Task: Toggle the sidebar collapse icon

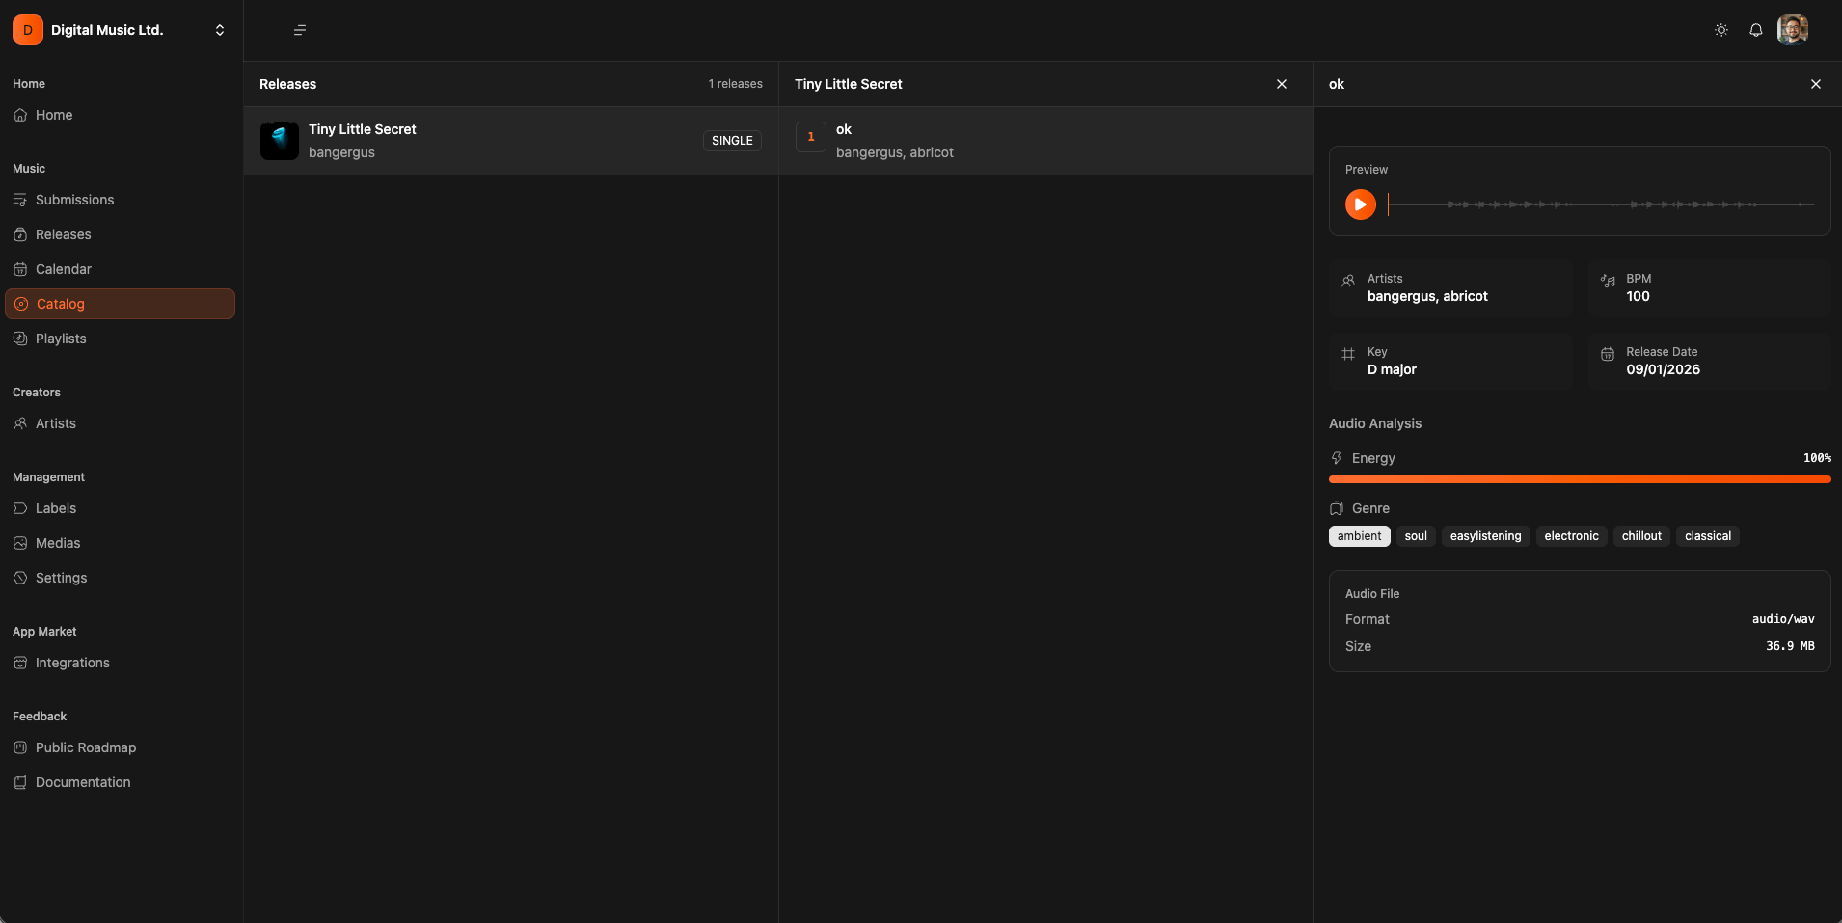Action: point(300,30)
